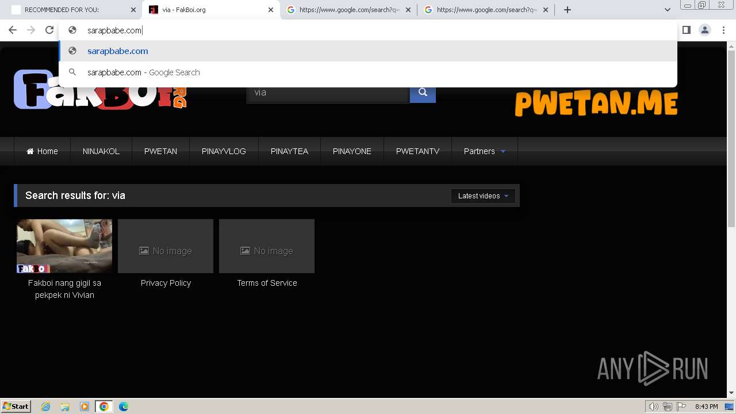Image resolution: width=736 pixels, height=414 pixels.
Task: Switch to the second Google search tab
Action: (487, 10)
